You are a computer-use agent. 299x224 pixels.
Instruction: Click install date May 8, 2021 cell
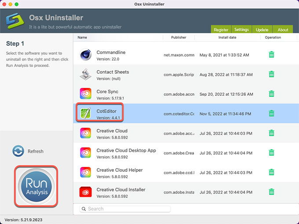[224, 55]
